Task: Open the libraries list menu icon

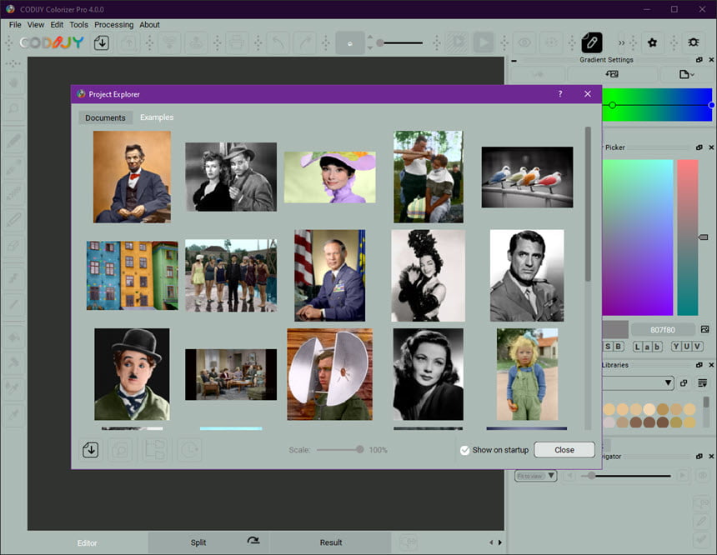Action: point(702,382)
